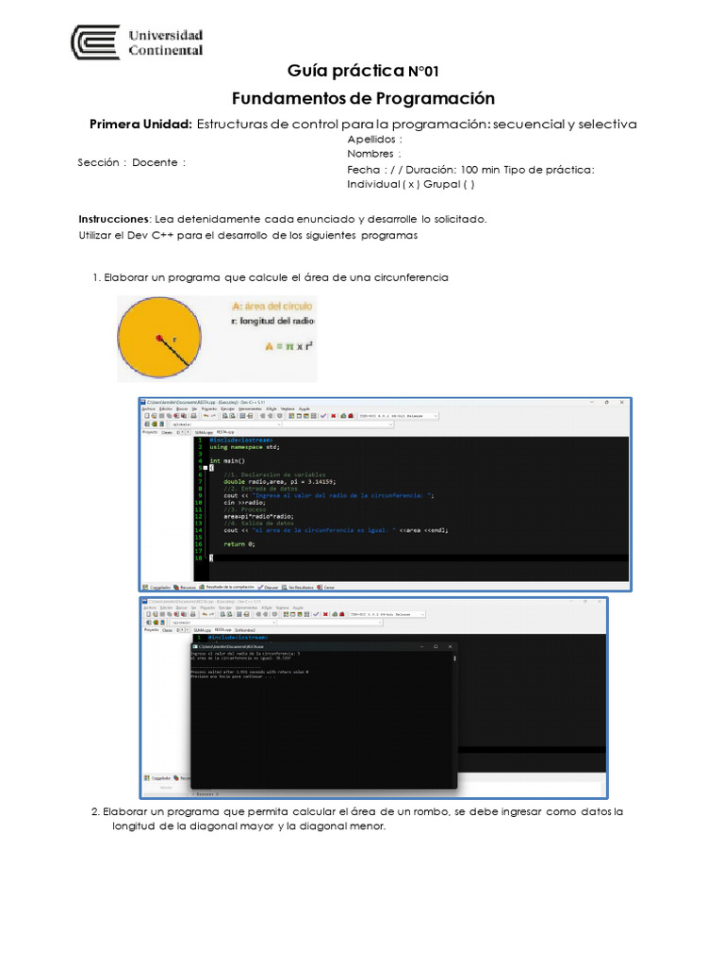Viewport: 724px width, 966px height.
Task: Switch to the RESTA.cpp tab in the upper editor
Action: click(225, 432)
